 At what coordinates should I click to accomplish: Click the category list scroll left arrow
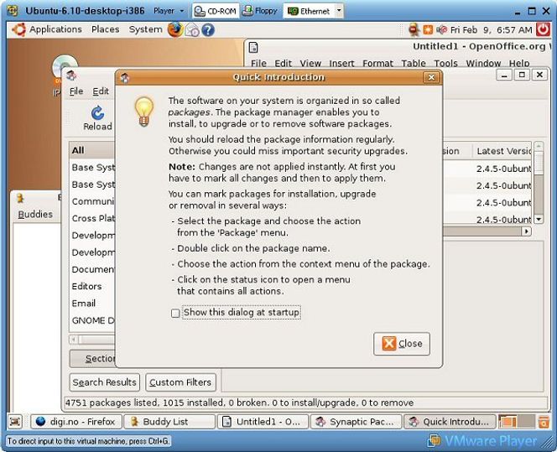(x=74, y=340)
